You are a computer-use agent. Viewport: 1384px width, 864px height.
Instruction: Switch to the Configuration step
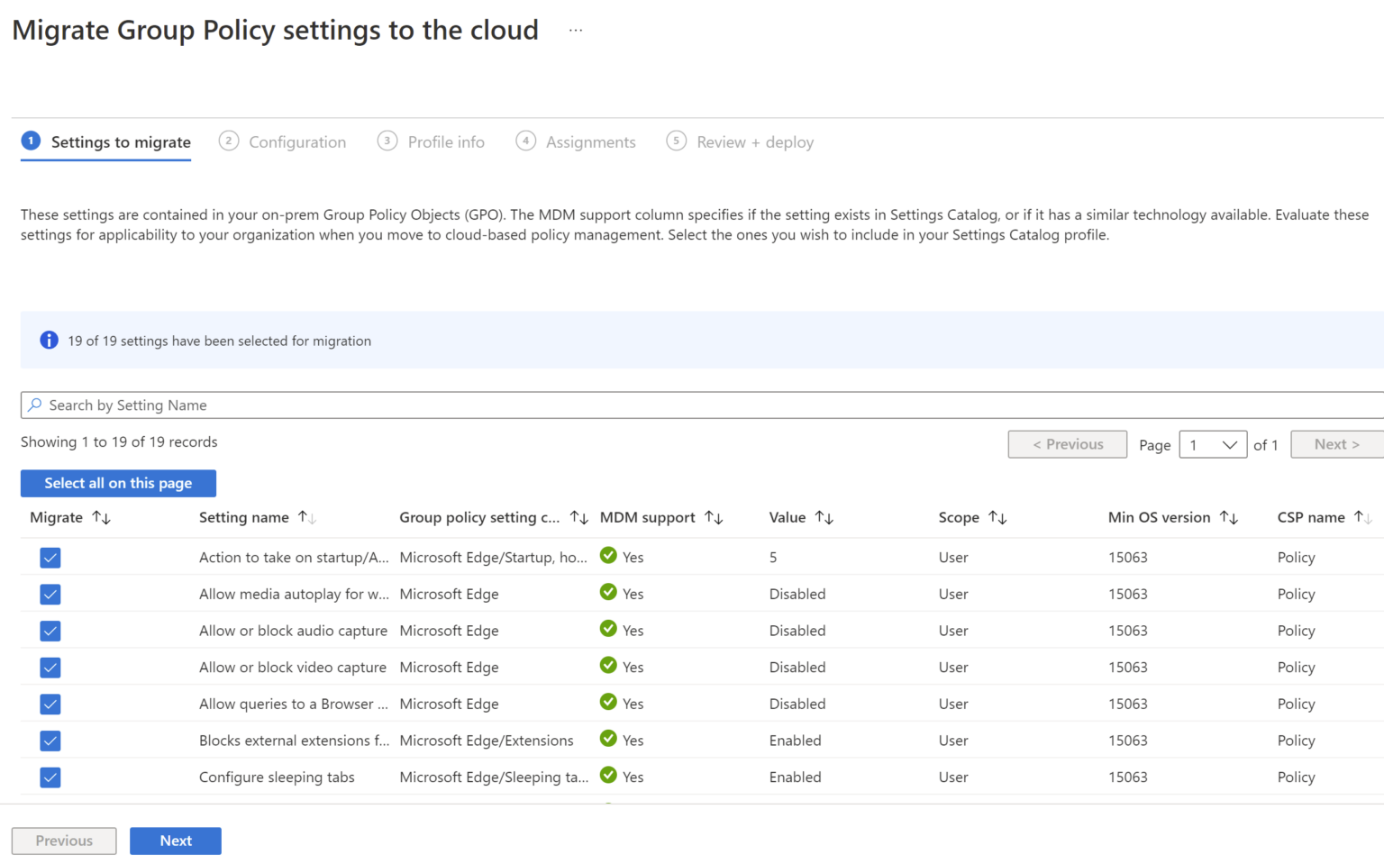coord(297,141)
